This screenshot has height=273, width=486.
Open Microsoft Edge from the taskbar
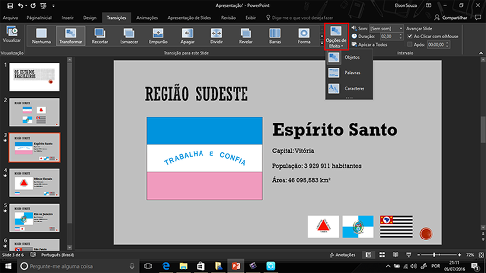[166, 266]
